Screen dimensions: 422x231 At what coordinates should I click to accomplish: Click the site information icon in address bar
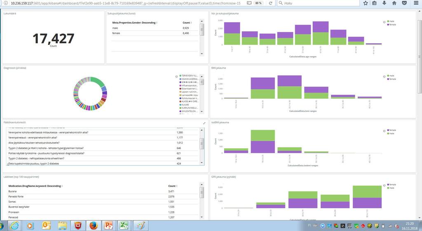(6, 3)
